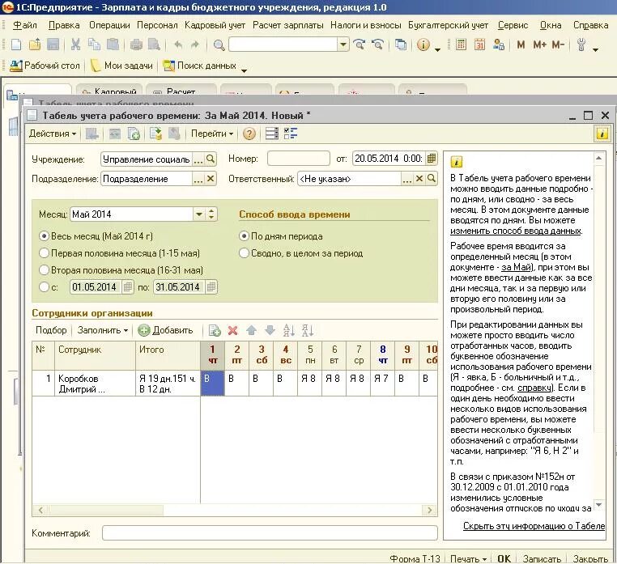Click the yellow Info icon in main toolbar
The width and height of the screenshot is (617, 564).
coord(423,45)
